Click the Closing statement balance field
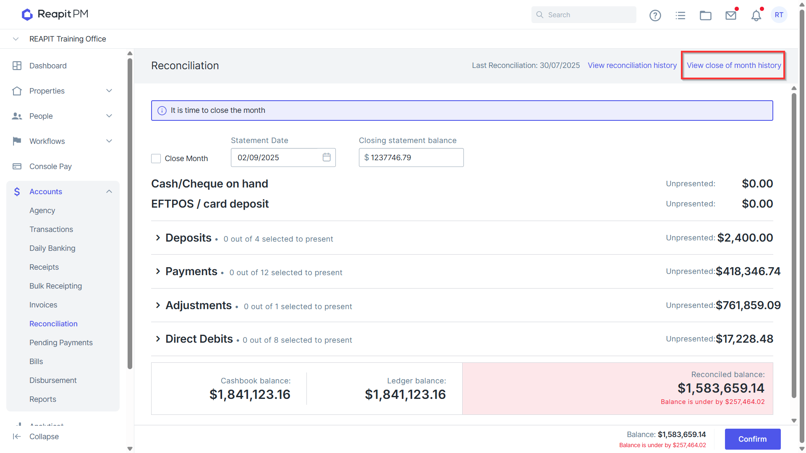 411,158
